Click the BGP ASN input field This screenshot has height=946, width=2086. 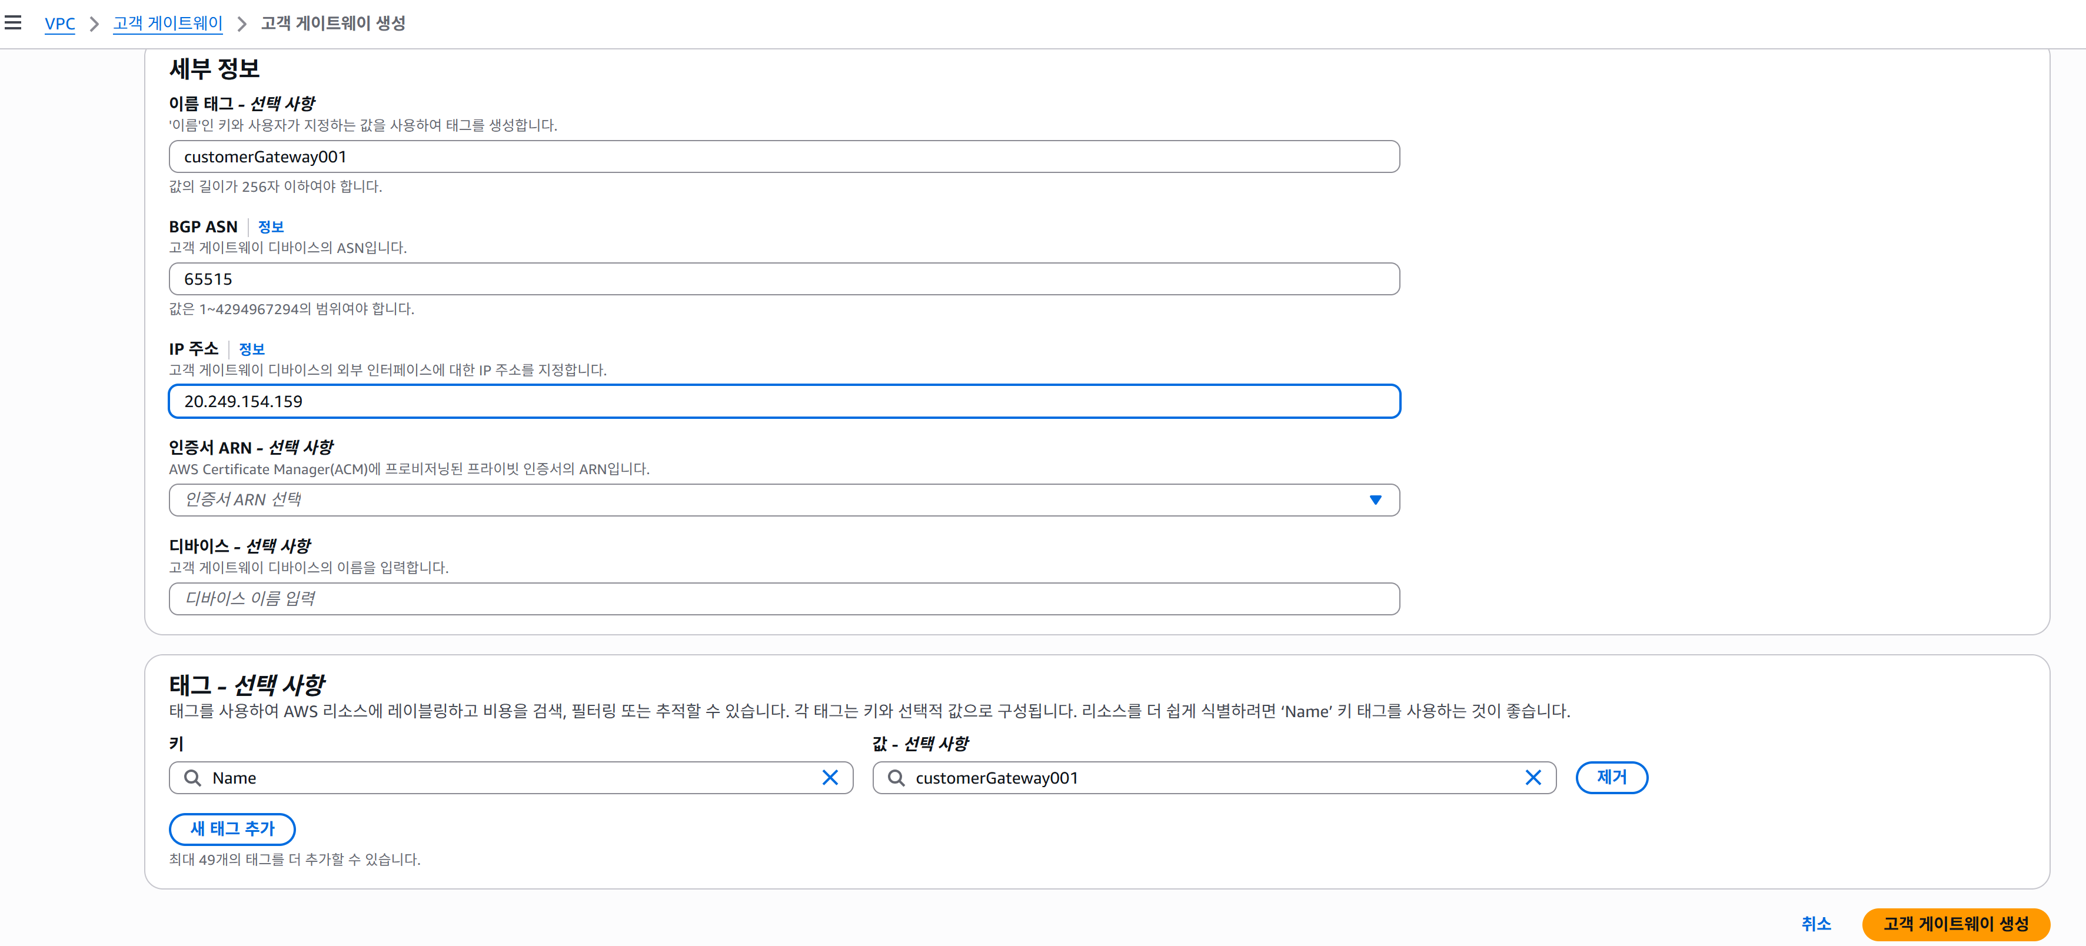click(x=783, y=279)
